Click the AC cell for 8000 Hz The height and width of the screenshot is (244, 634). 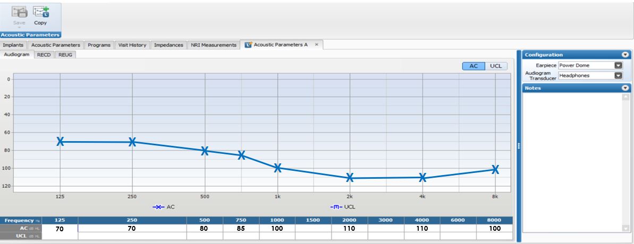495,228
